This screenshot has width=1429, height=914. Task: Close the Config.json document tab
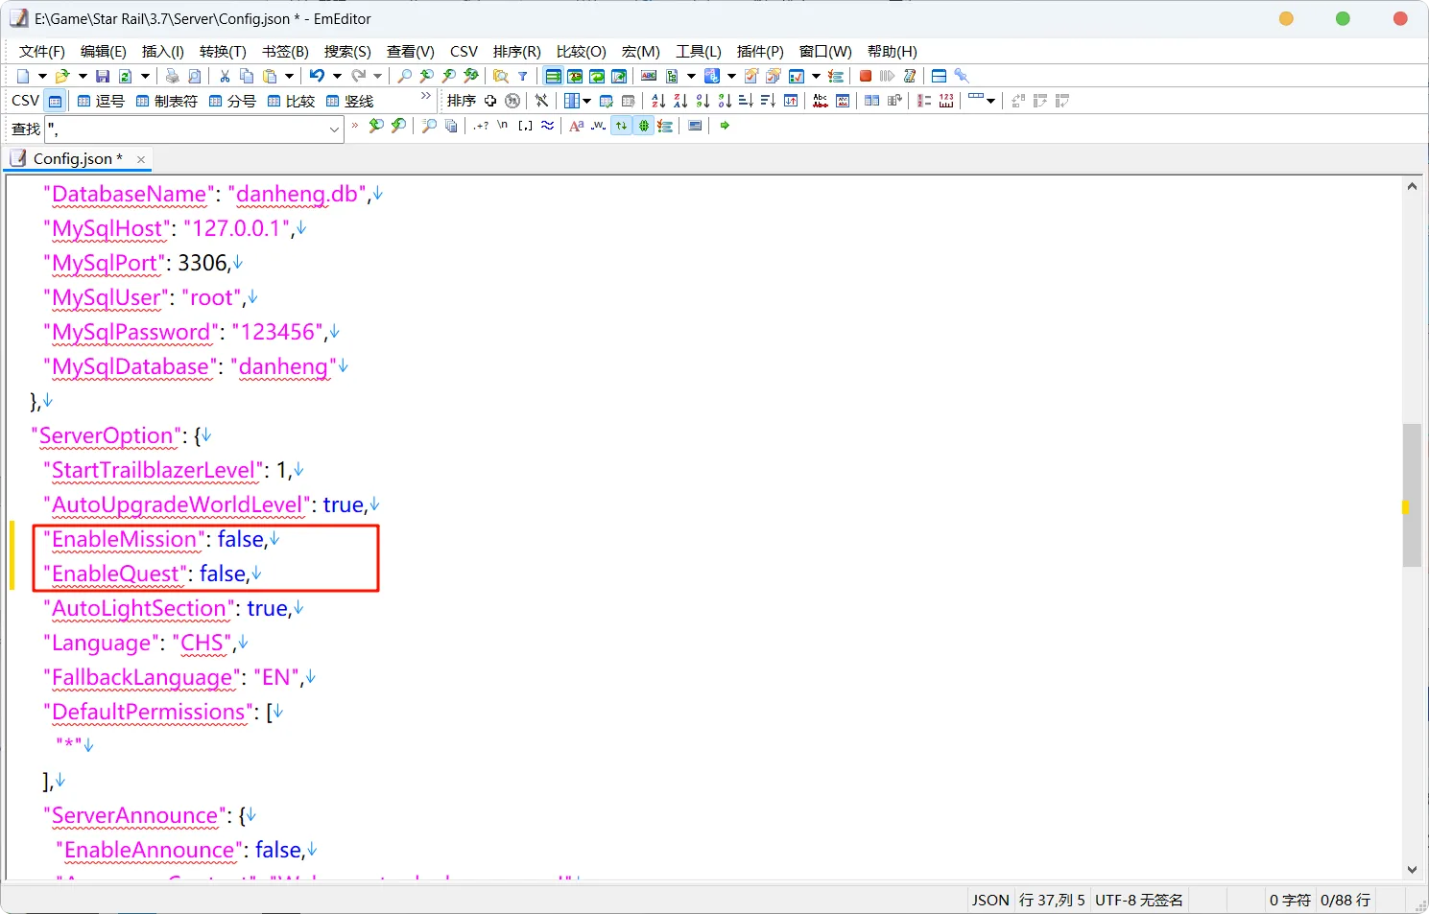141,159
